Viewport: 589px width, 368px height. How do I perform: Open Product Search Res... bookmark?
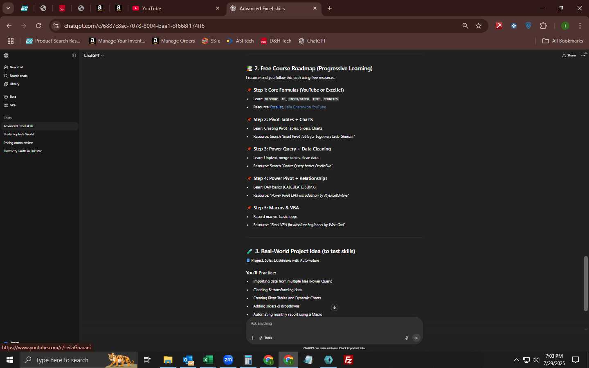(53, 41)
